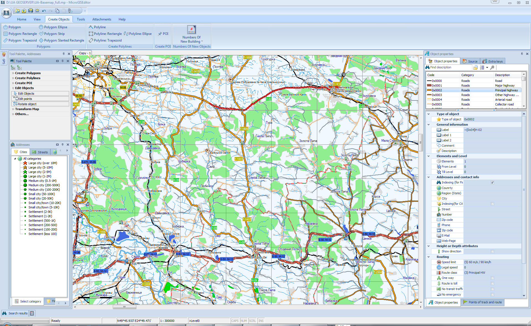The height and width of the screenshot is (326, 531).
Task: Switch to the Extra keys tab
Action: pos(493,61)
